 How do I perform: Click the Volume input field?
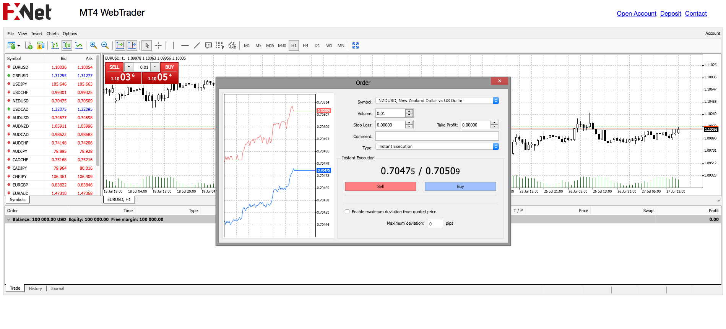[x=390, y=113]
